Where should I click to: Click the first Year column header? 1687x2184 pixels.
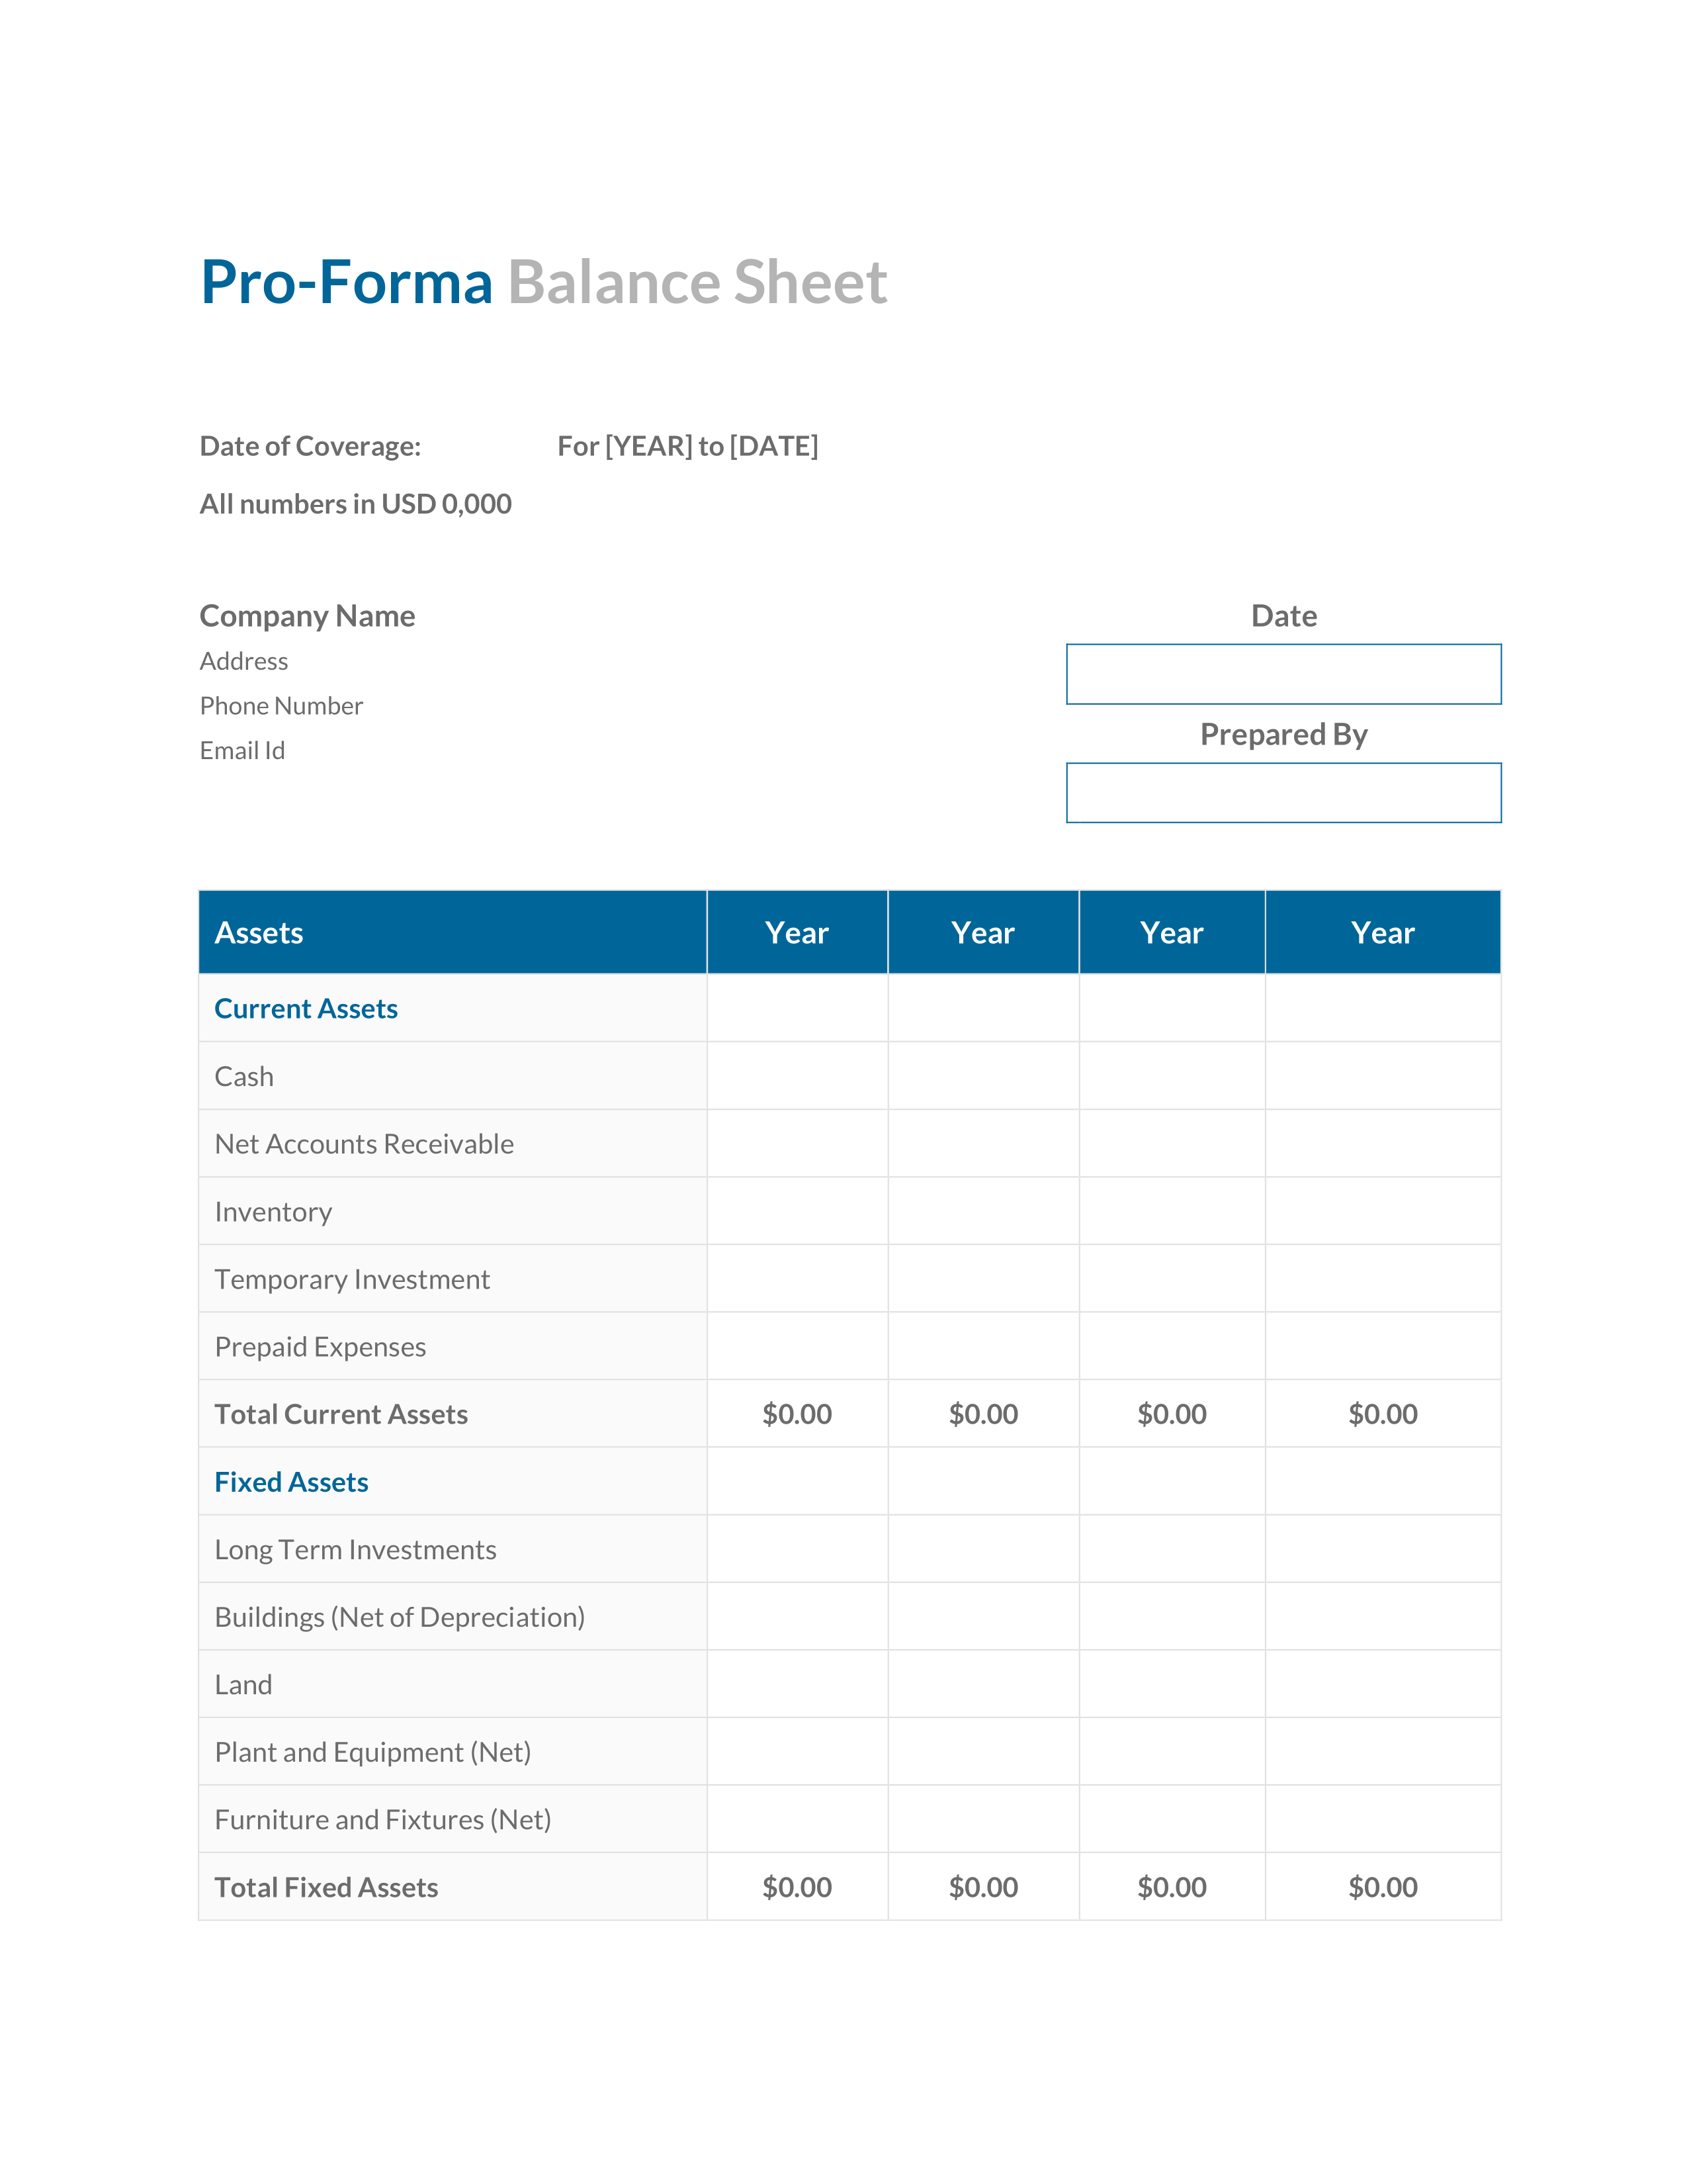798,932
